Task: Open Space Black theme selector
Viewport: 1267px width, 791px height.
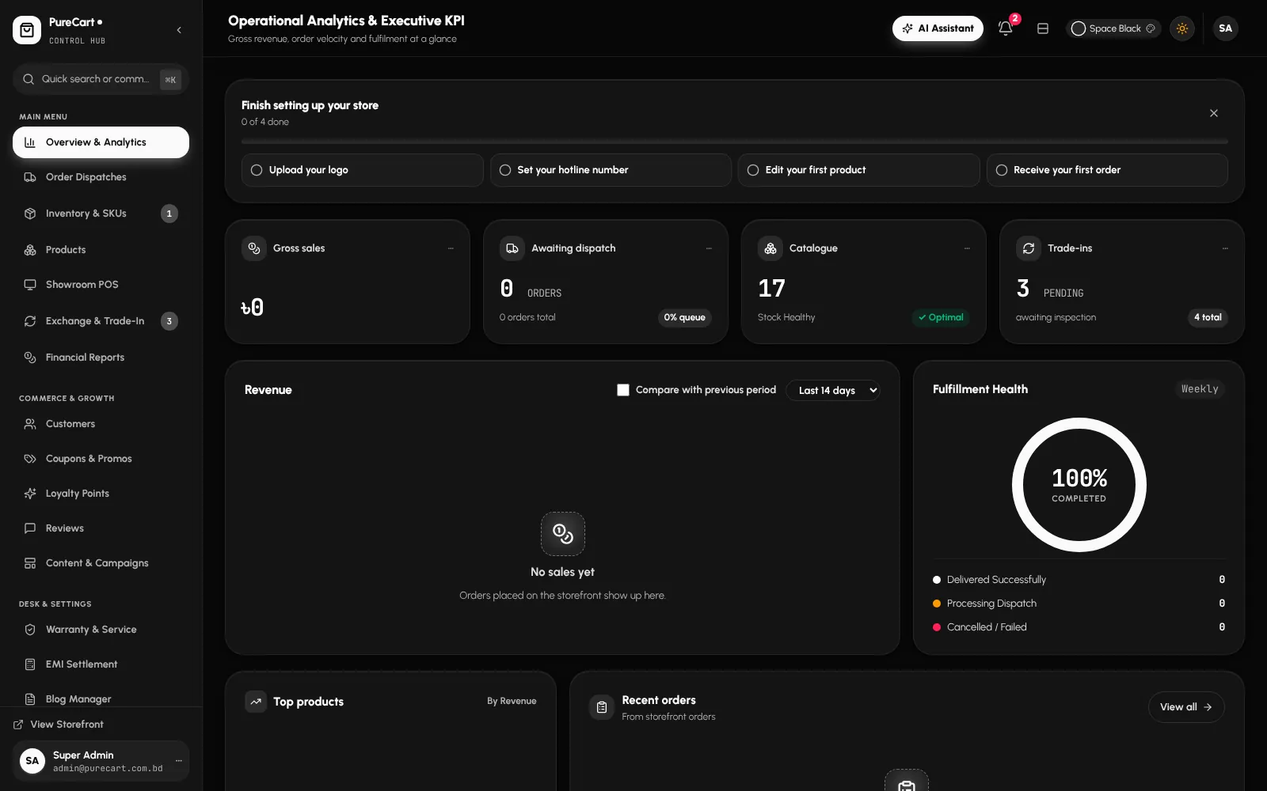Action: (1113, 28)
